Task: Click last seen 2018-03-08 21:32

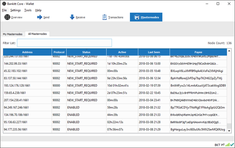Action: [149, 108]
